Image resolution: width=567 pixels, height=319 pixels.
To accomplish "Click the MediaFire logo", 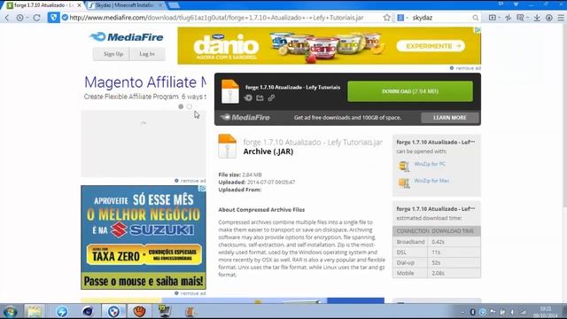I will tap(126, 37).
